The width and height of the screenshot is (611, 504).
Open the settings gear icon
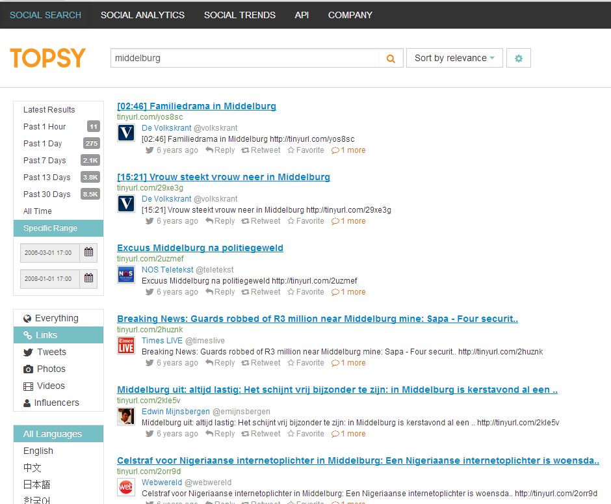point(518,58)
